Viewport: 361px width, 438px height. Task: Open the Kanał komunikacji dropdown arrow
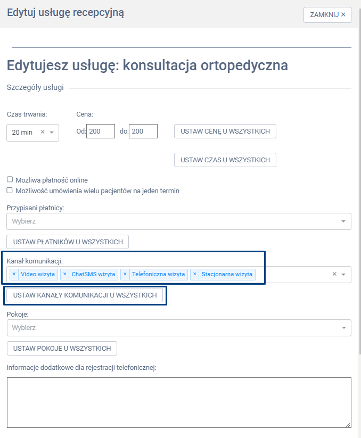[343, 275]
